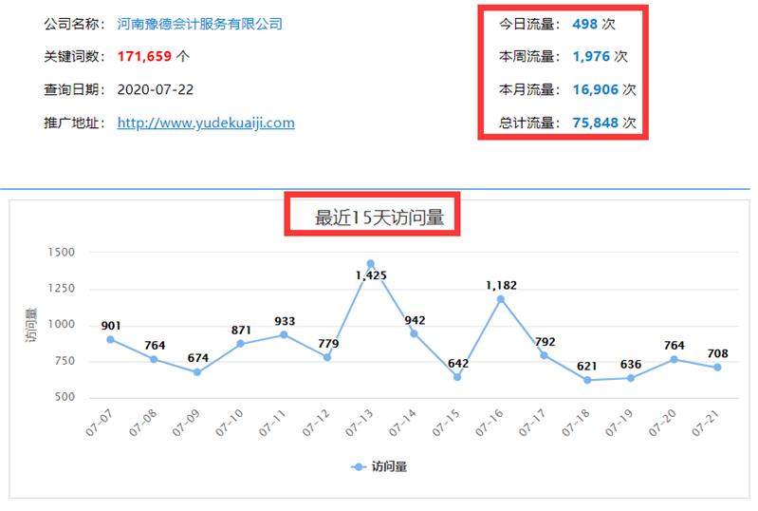The height and width of the screenshot is (511, 758).
Task: Select the 901 data point on 07-07
Action: [111, 339]
